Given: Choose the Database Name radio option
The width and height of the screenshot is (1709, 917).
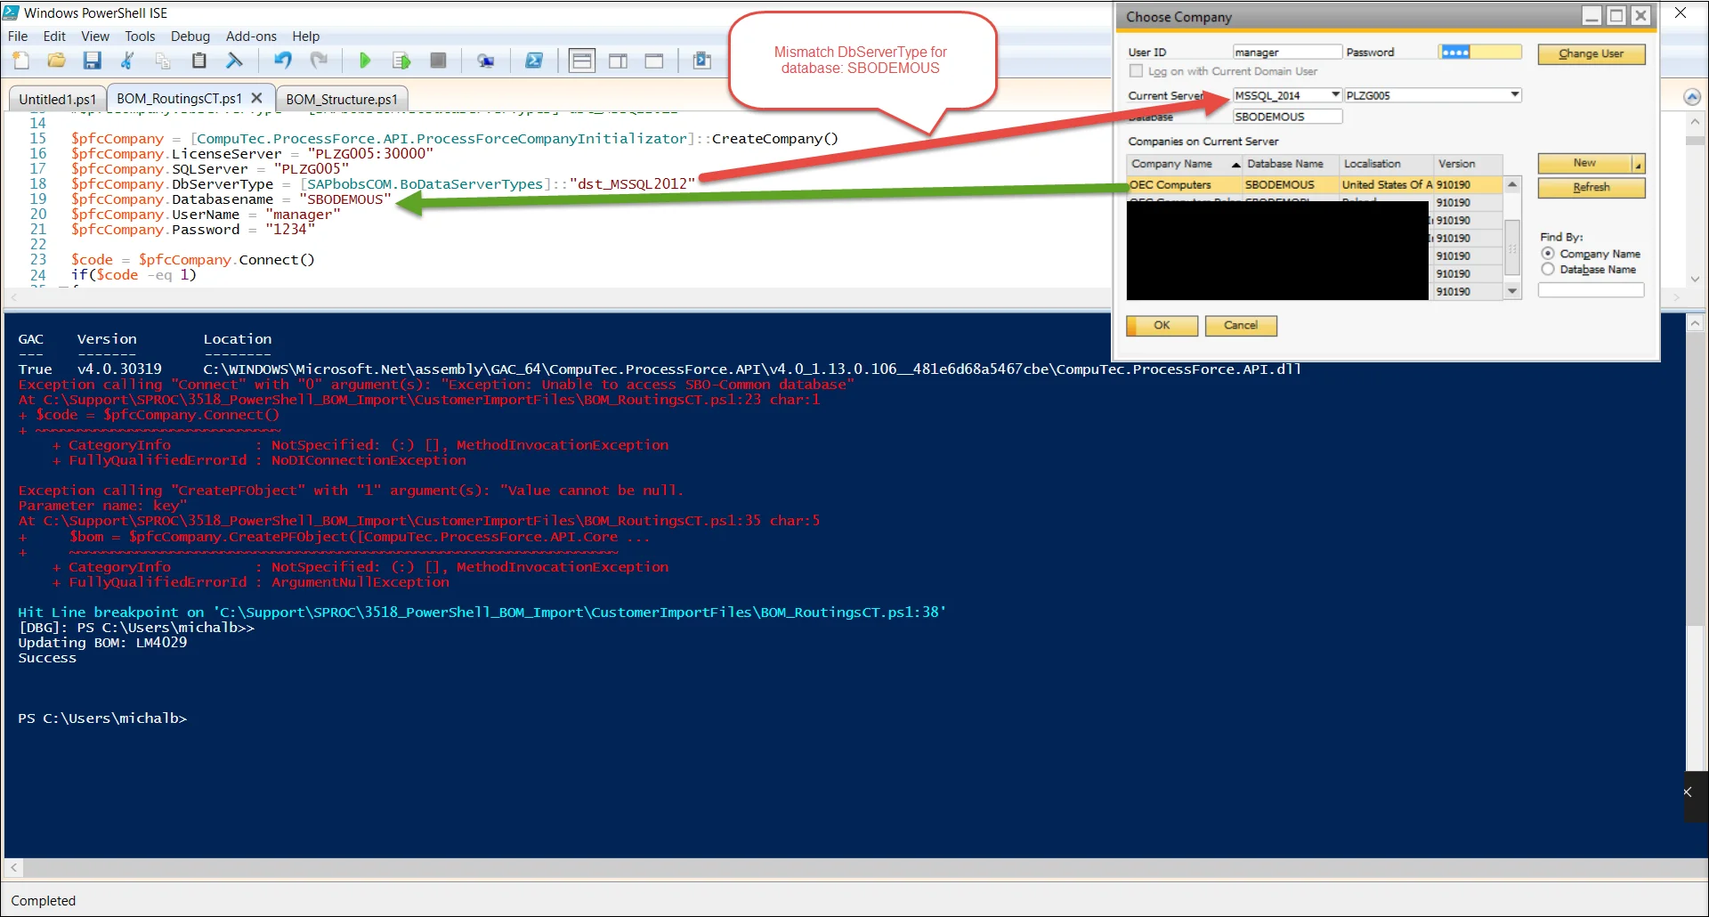Looking at the screenshot, I should tap(1547, 270).
